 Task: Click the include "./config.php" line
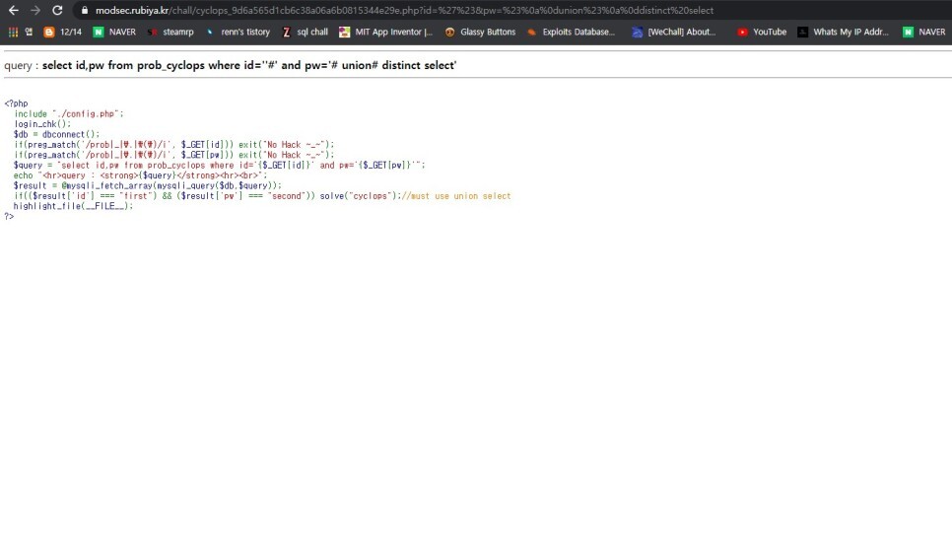(69, 113)
